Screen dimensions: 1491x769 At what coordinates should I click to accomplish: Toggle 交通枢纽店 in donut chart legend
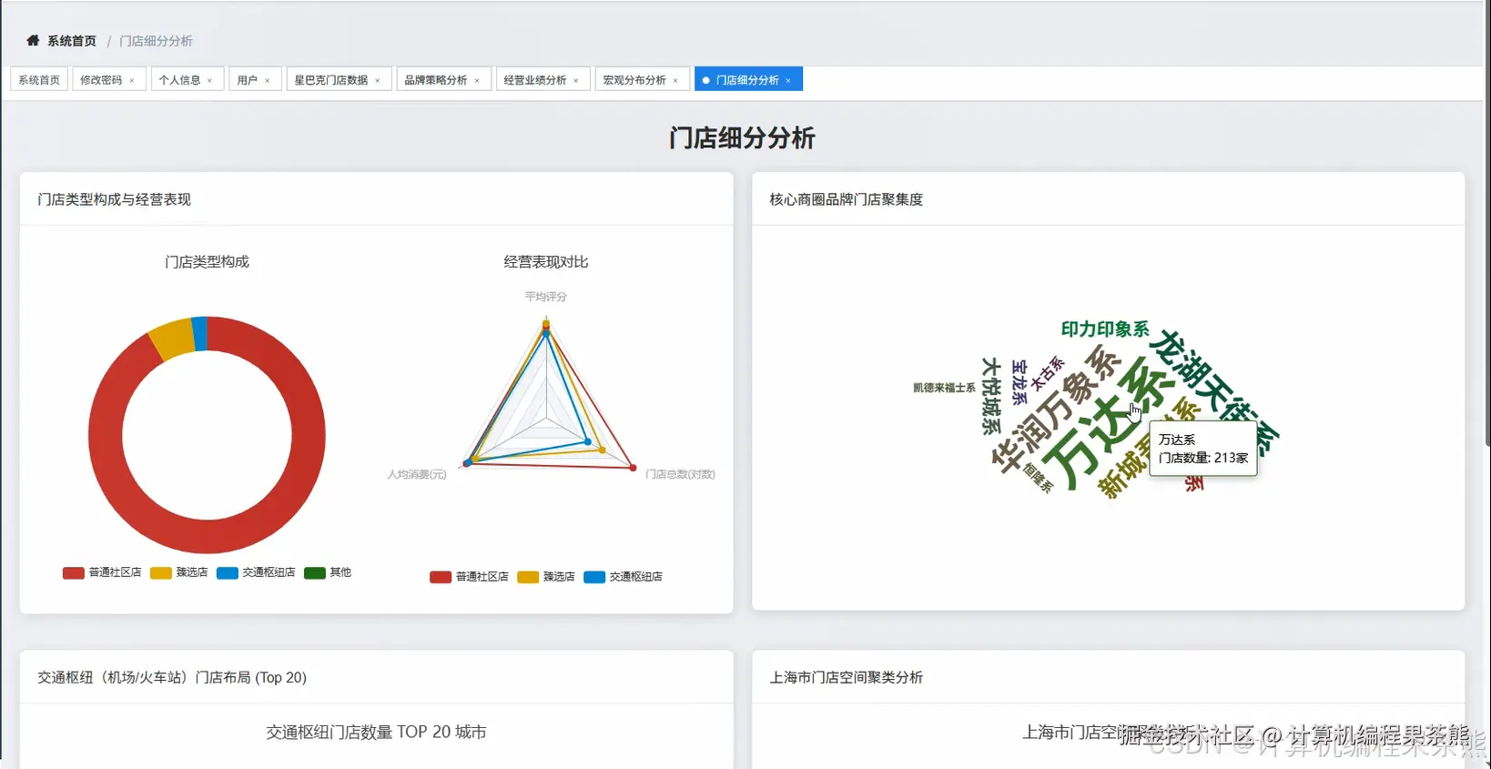click(x=256, y=572)
